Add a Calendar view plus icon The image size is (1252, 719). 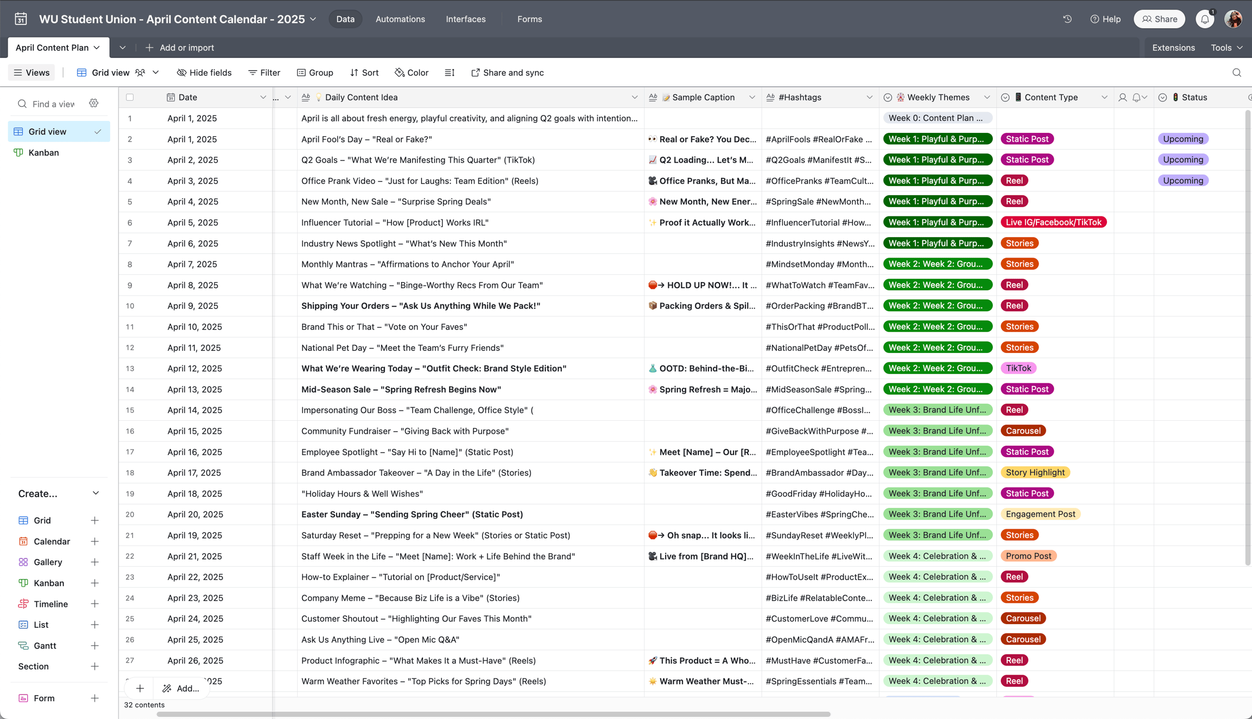[x=94, y=541]
